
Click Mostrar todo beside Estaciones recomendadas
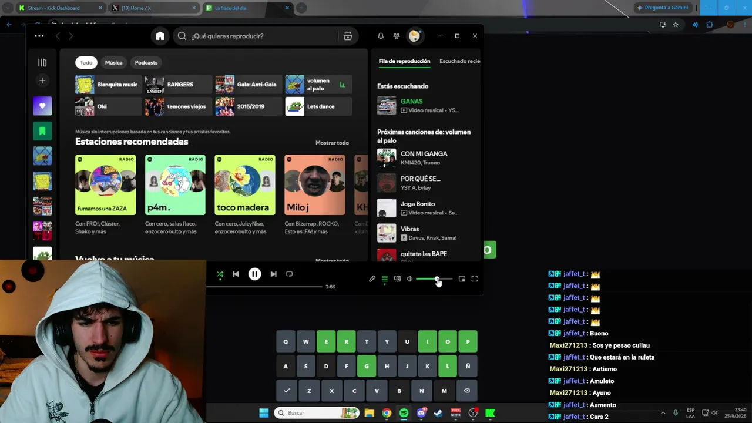pos(332,143)
